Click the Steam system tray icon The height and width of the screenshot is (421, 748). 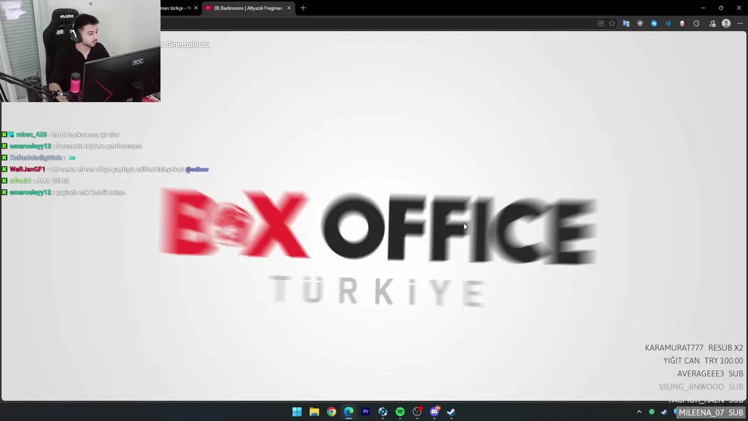click(x=664, y=412)
